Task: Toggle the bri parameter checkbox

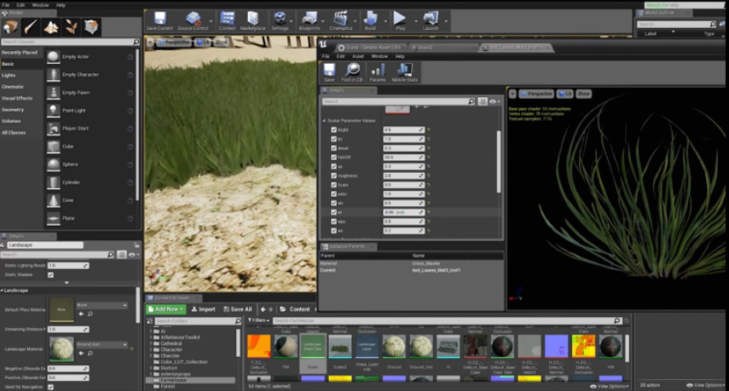Action: 333,139
